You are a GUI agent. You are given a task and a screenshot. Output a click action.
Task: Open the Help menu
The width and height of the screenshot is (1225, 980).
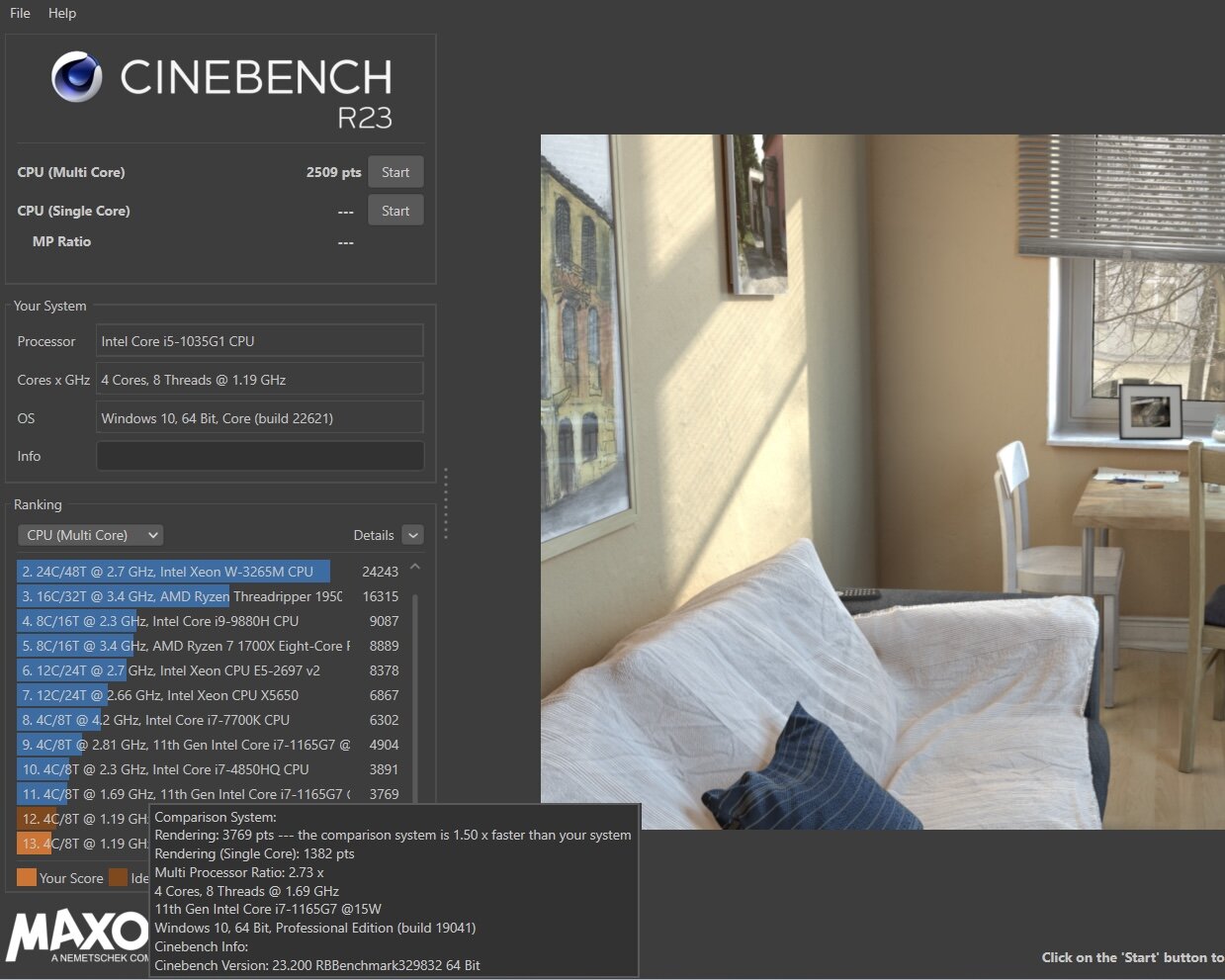point(61,13)
